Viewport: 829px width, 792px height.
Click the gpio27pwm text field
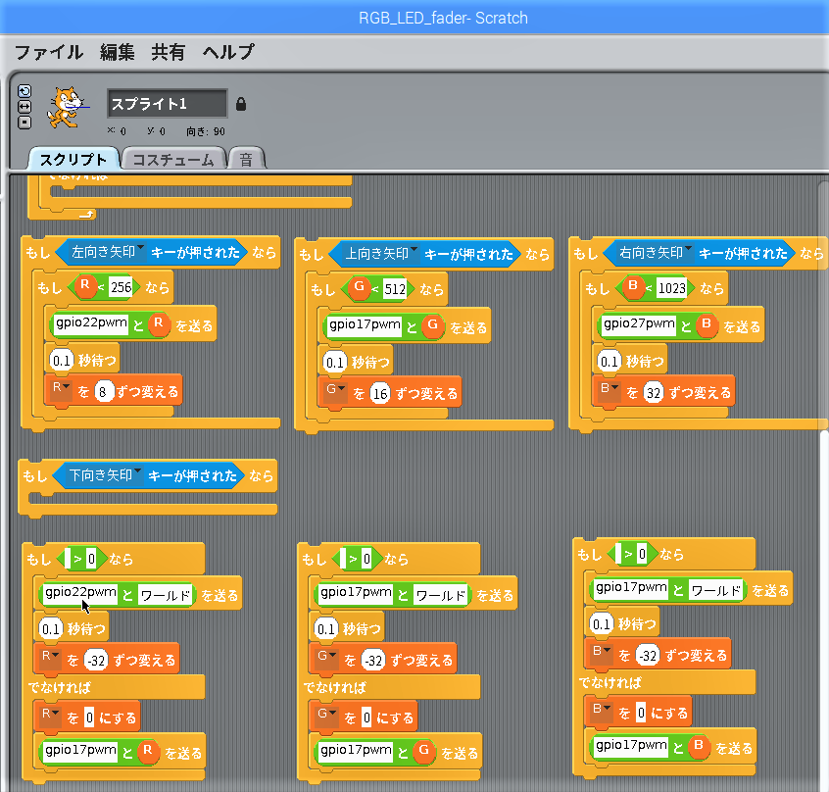[x=639, y=324]
